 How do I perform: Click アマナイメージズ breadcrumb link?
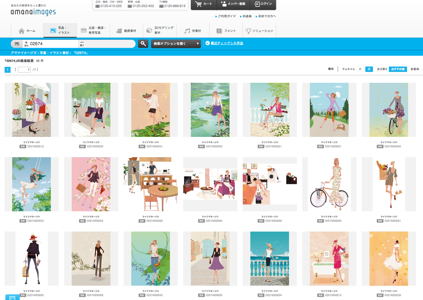pos(24,53)
